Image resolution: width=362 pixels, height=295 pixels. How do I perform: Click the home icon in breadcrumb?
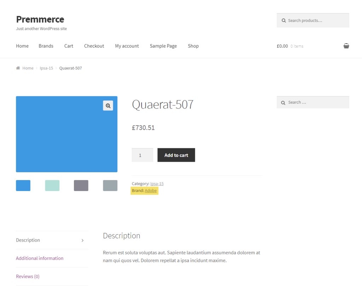18,68
